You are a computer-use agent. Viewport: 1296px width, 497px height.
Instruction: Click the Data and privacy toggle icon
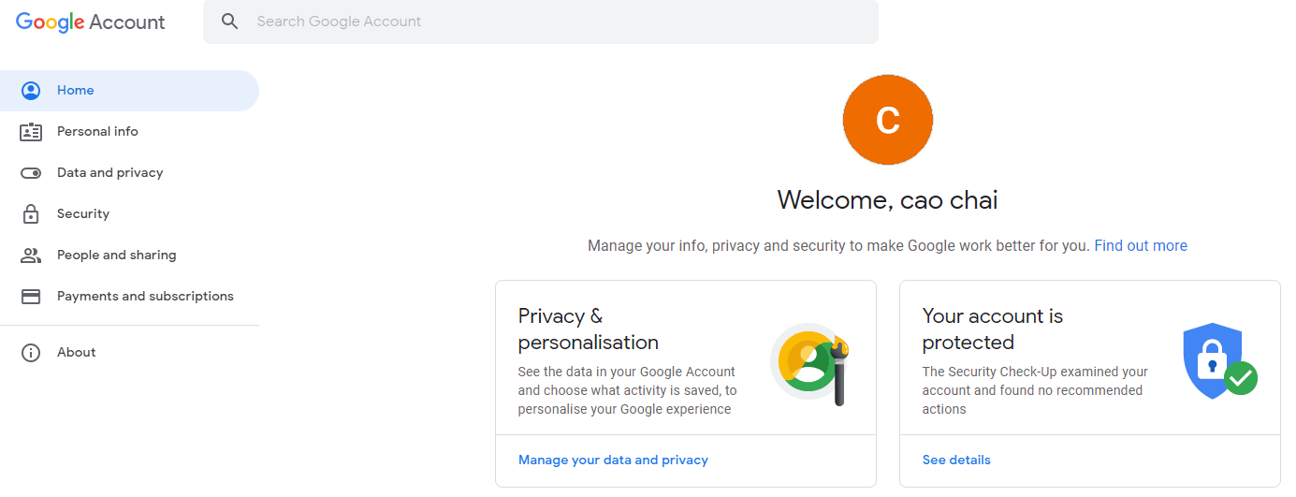tap(31, 173)
